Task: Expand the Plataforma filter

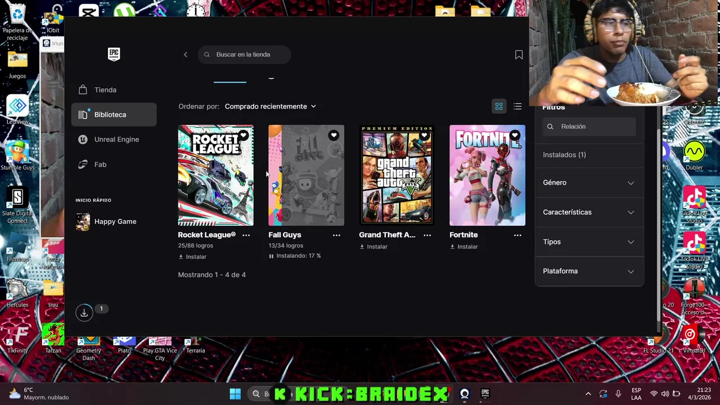Action: (589, 271)
